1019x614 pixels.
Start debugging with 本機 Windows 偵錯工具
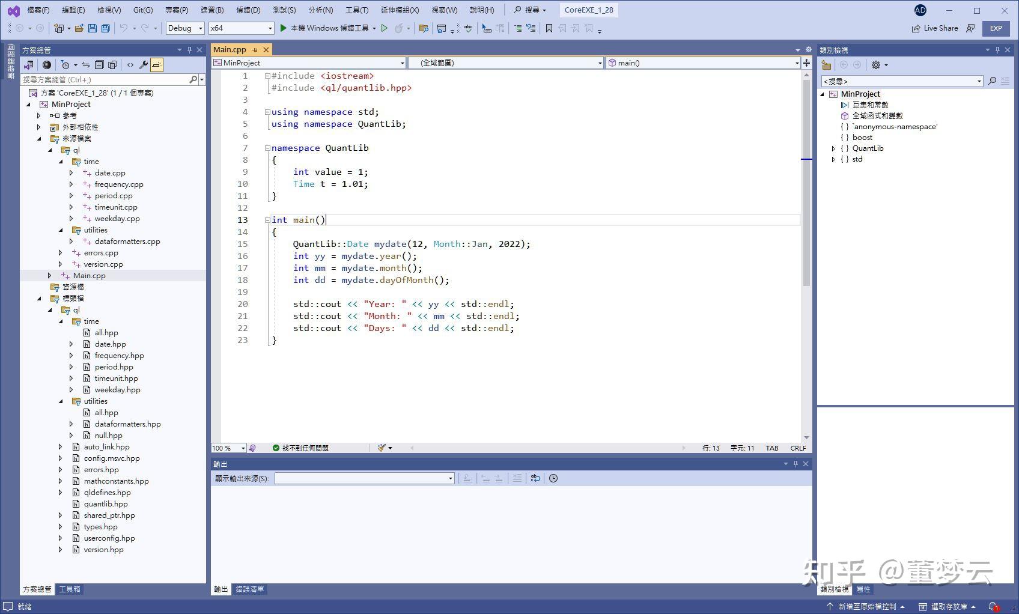click(x=327, y=28)
